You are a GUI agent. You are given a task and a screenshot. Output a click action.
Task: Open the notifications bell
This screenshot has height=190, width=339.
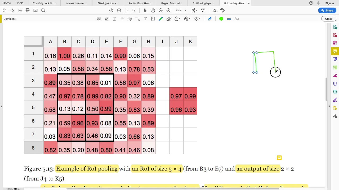tap(319, 3)
